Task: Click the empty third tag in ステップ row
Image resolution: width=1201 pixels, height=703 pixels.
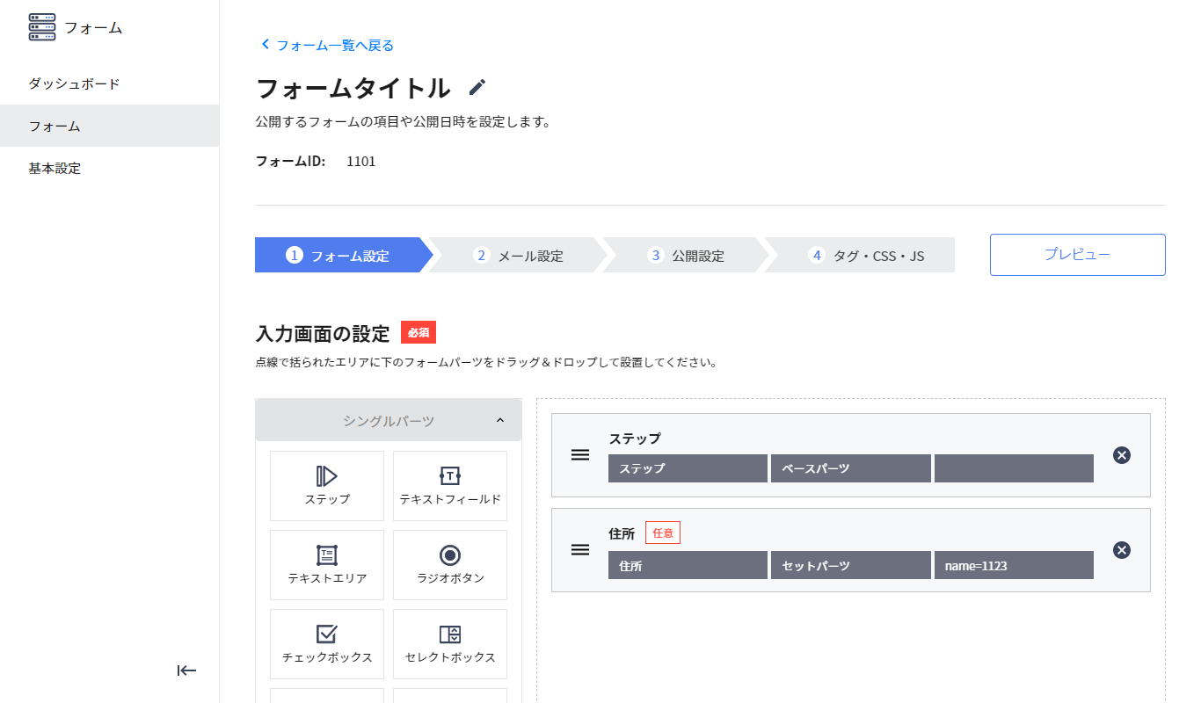Action: pyautogui.click(x=1014, y=468)
